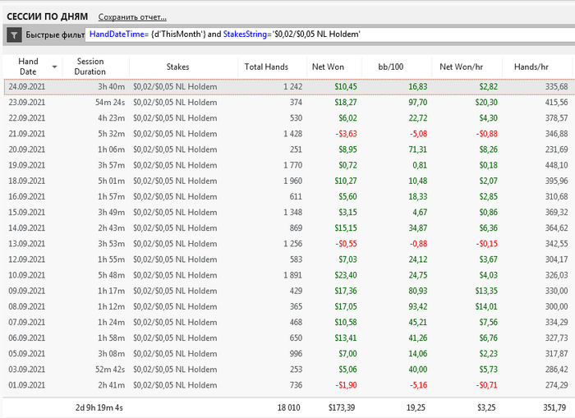Click the total Net Won $173,39 cell
Viewport: 575px width, 418px height.
point(343,407)
